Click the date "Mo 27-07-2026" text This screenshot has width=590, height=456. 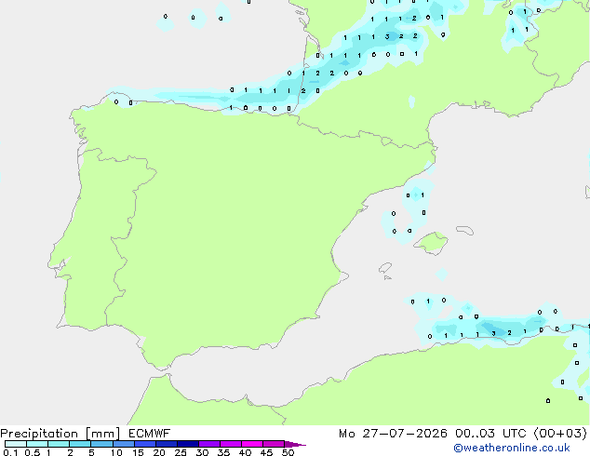[x=394, y=434]
